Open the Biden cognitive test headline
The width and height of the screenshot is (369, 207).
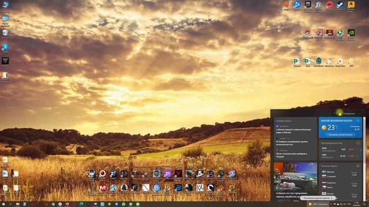292,143
